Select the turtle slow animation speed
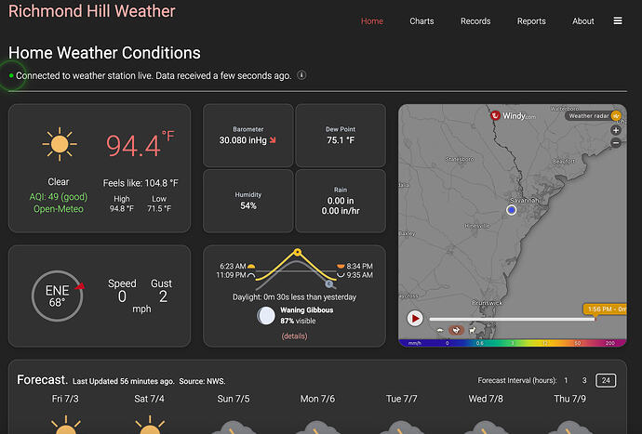 (440, 330)
